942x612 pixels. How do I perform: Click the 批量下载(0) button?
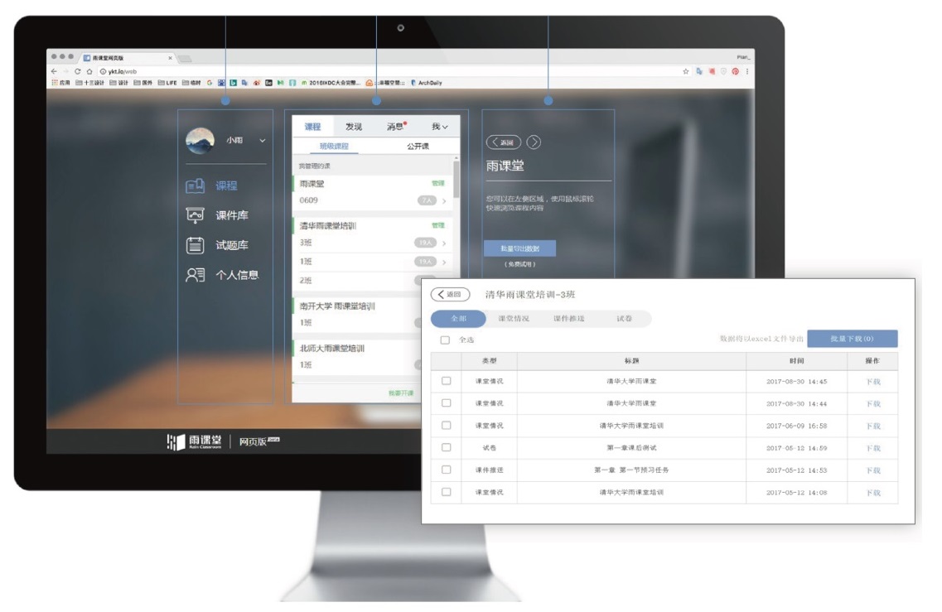pyautogui.click(x=852, y=339)
